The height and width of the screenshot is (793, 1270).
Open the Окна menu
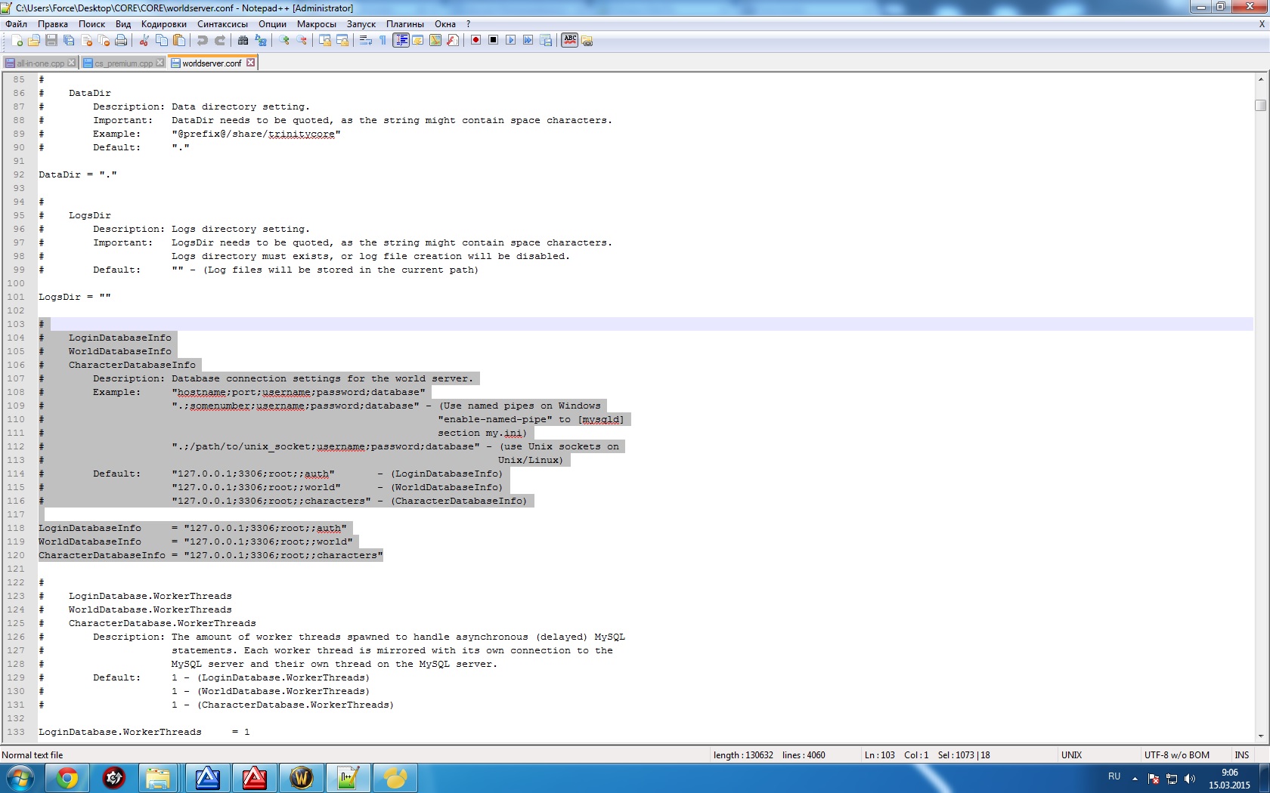pyautogui.click(x=445, y=24)
